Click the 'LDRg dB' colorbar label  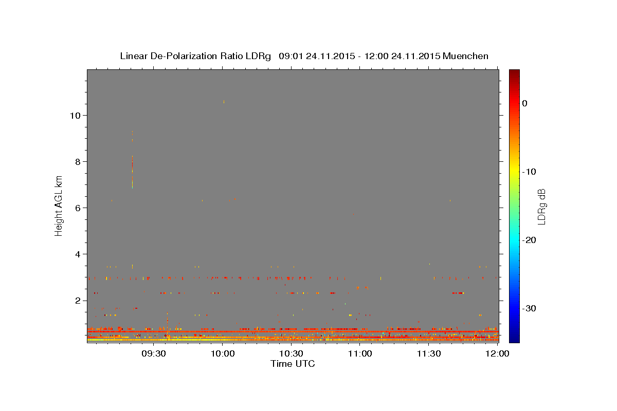pyautogui.click(x=541, y=207)
